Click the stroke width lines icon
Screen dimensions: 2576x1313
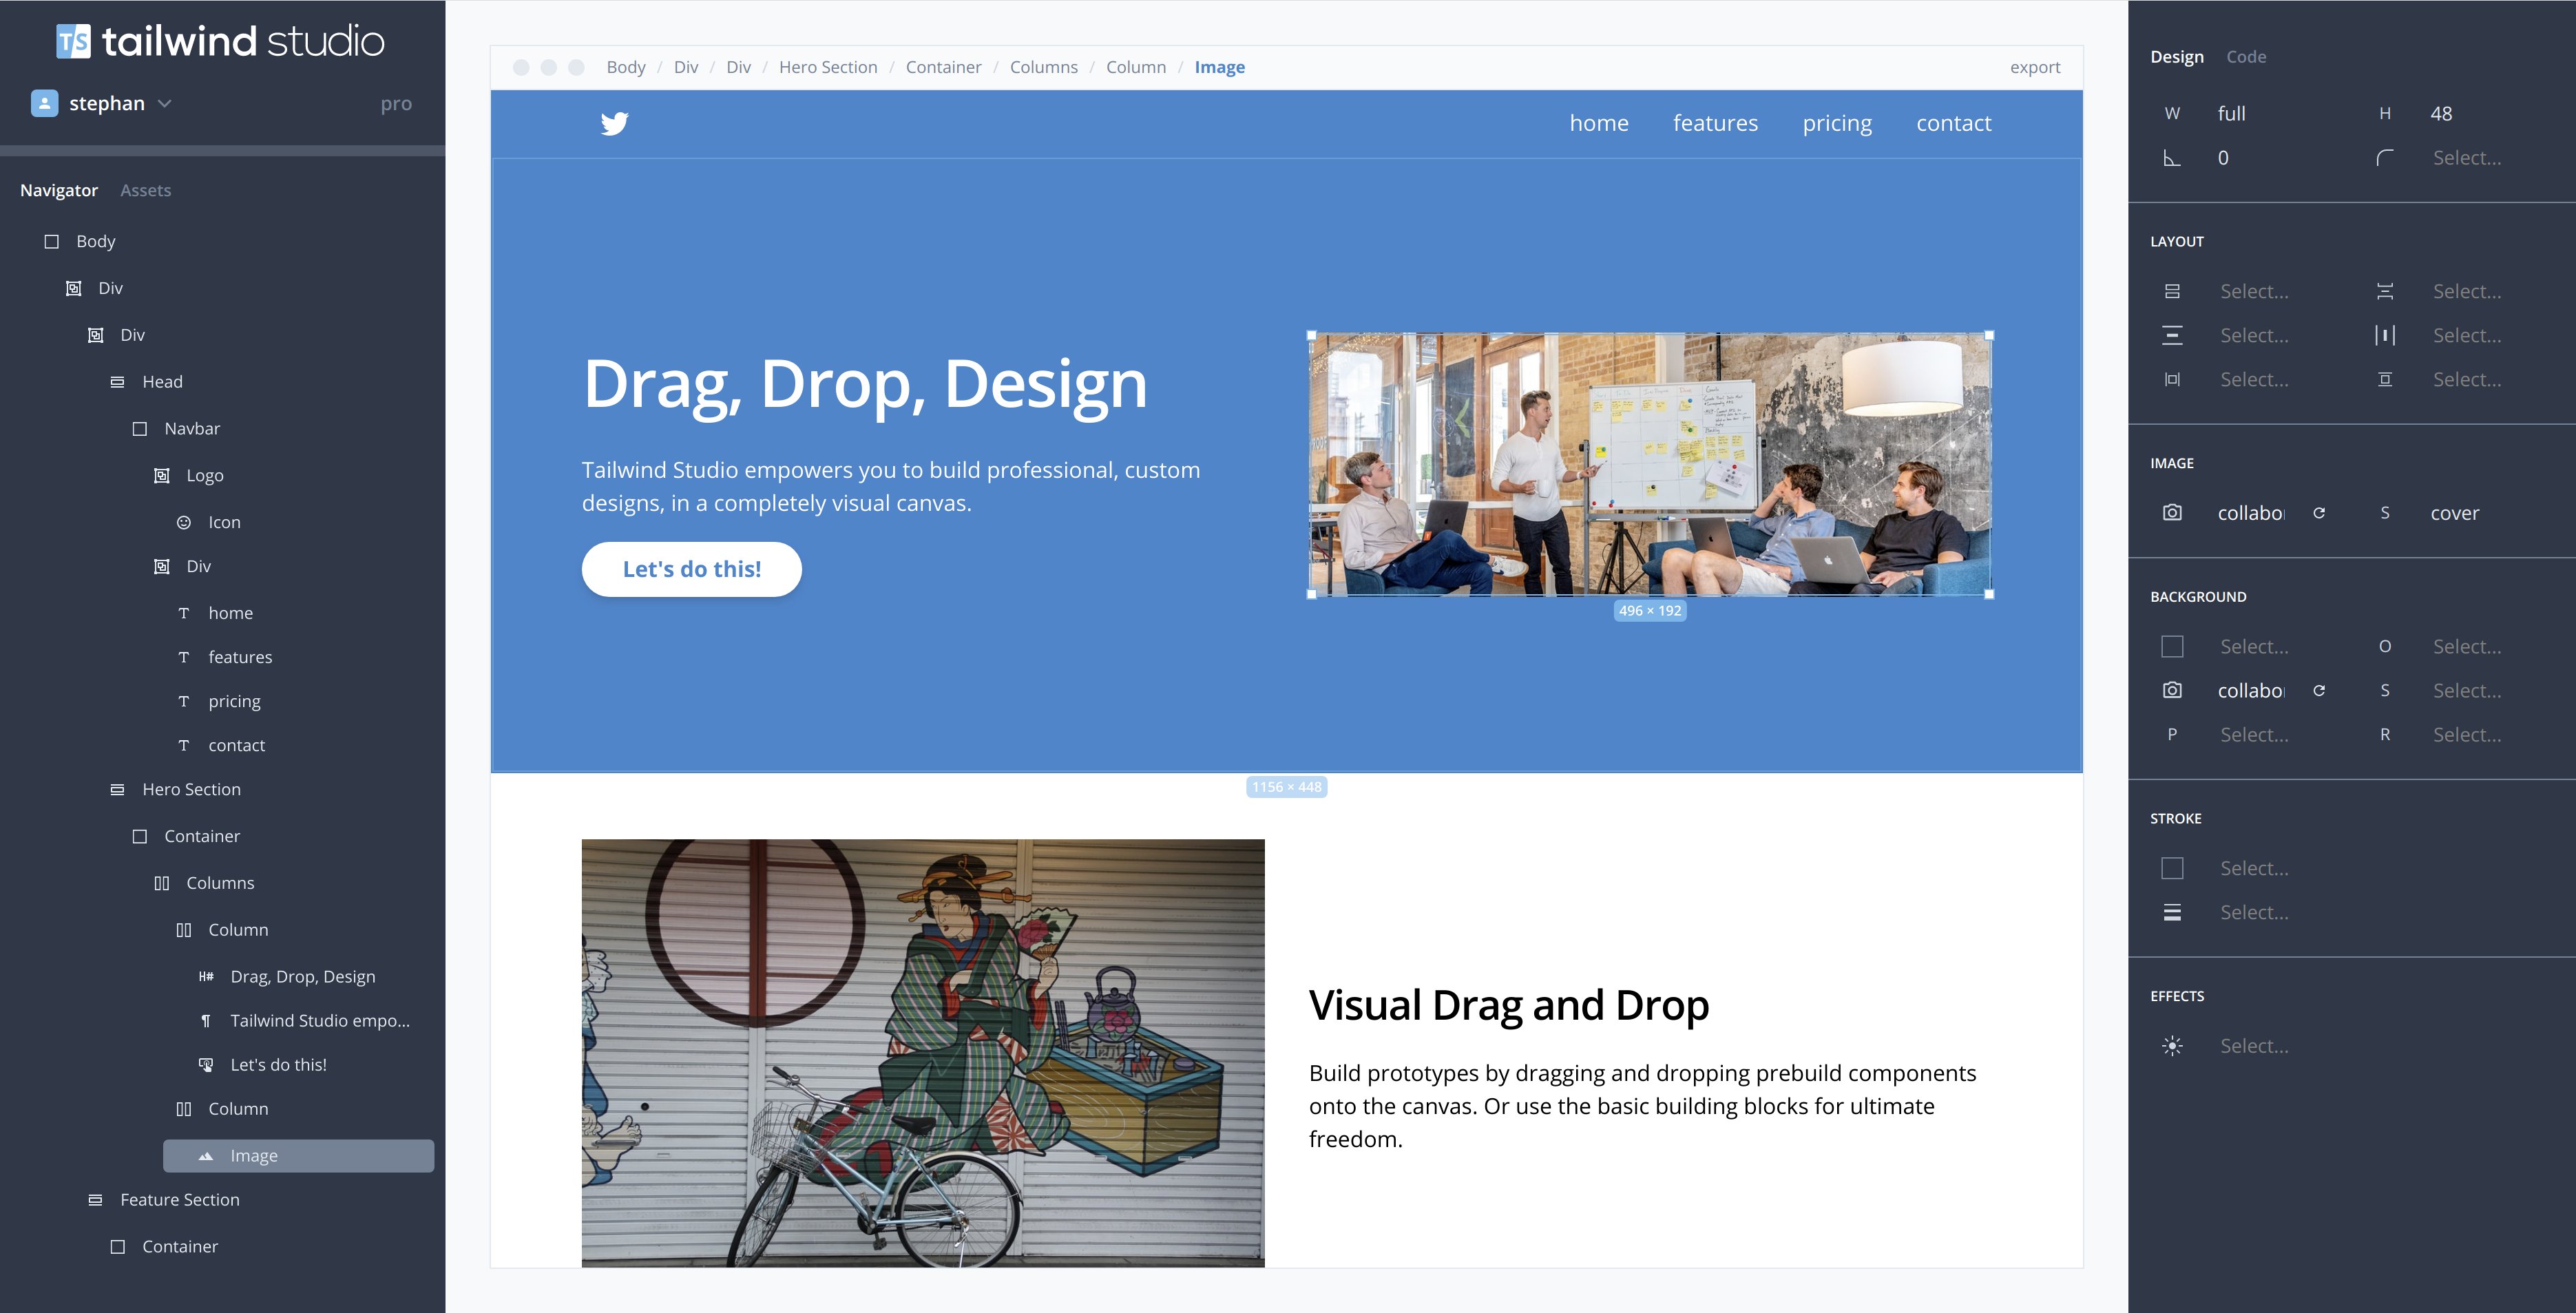pyautogui.click(x=2172, y=912)
